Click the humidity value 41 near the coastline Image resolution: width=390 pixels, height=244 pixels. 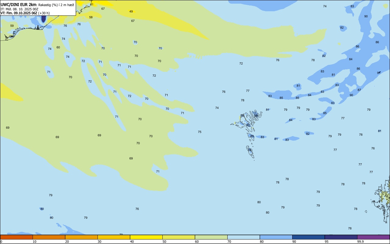tap(92, 5)
